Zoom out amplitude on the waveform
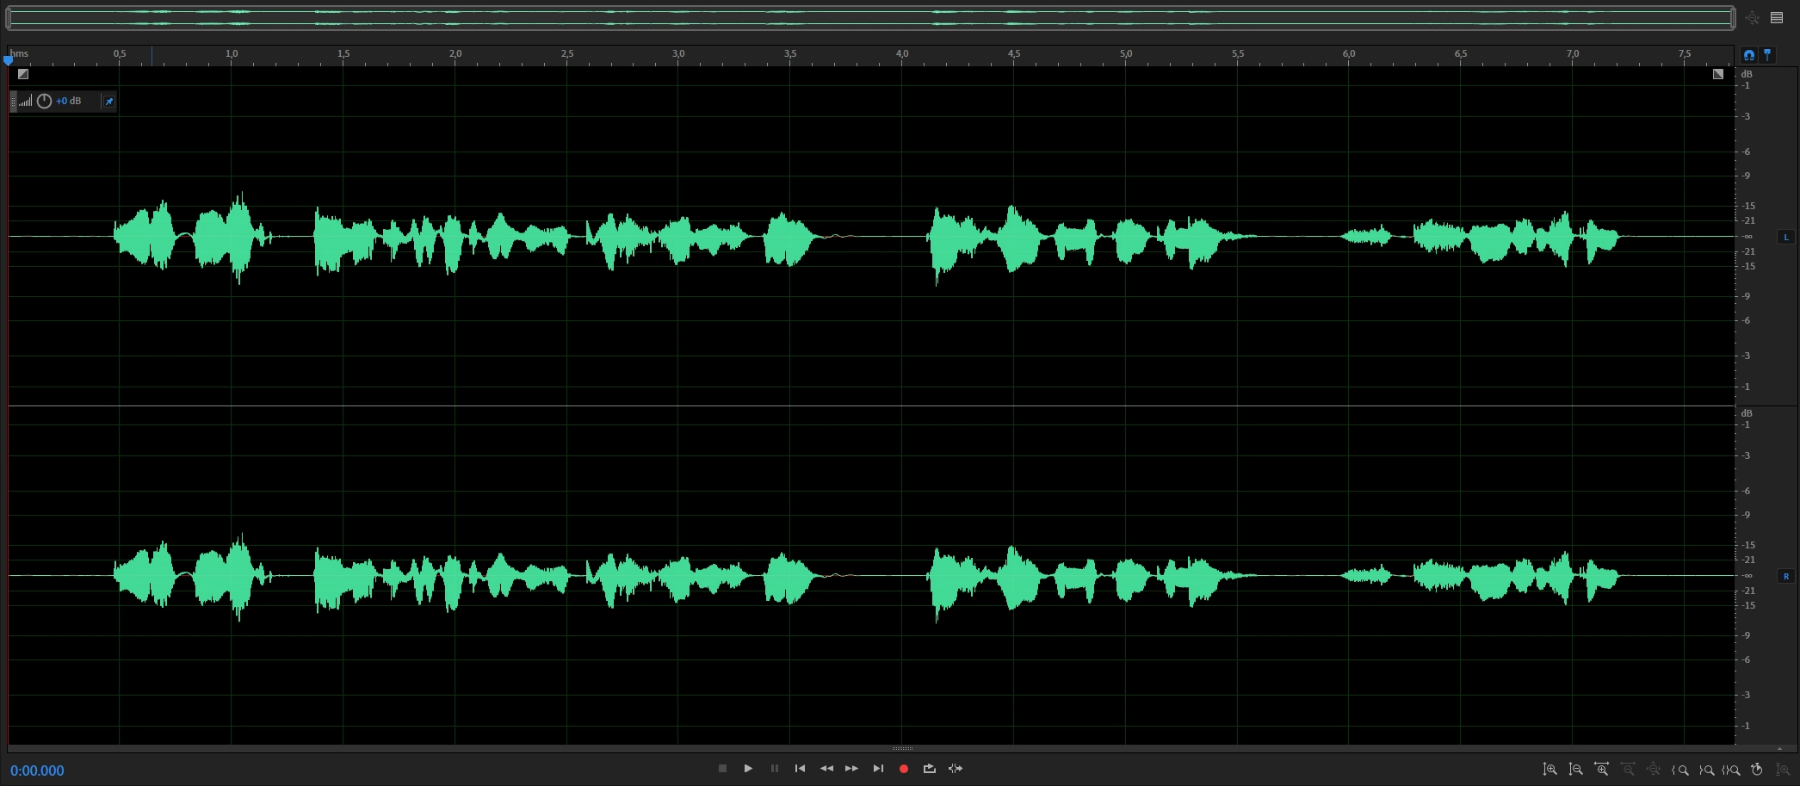 (x=1575, y=770)
